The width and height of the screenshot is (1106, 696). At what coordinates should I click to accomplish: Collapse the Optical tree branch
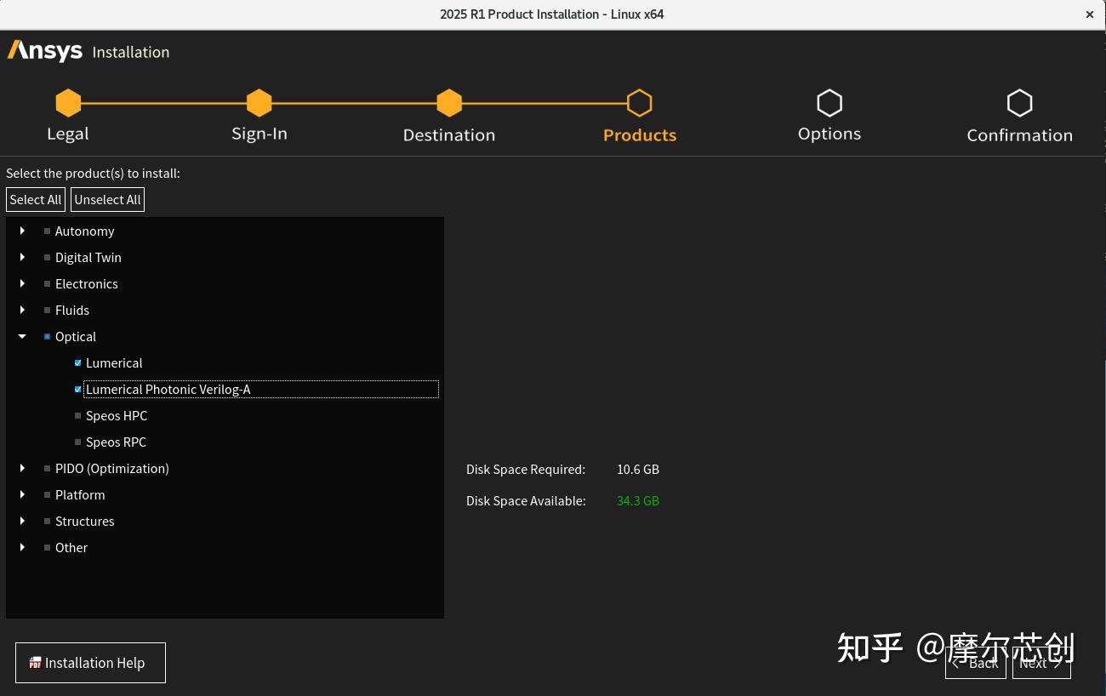click(21, 336)
